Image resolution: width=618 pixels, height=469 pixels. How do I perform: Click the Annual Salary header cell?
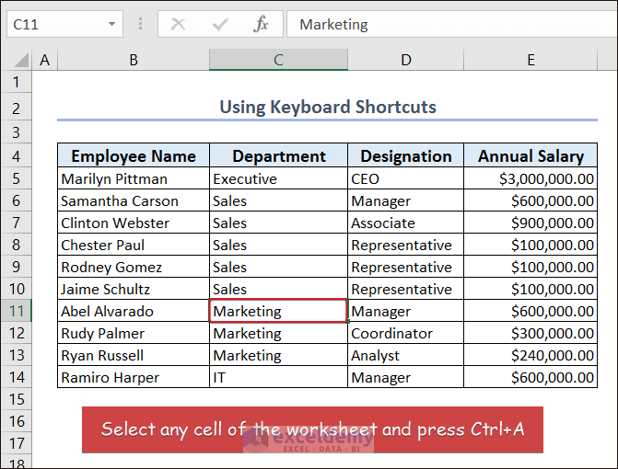pyautogui.click(x=531, y=156)
